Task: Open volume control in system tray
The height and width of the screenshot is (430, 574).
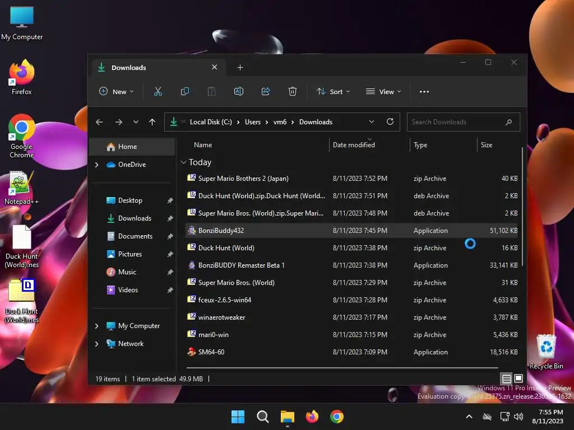Action: point(519,417)
